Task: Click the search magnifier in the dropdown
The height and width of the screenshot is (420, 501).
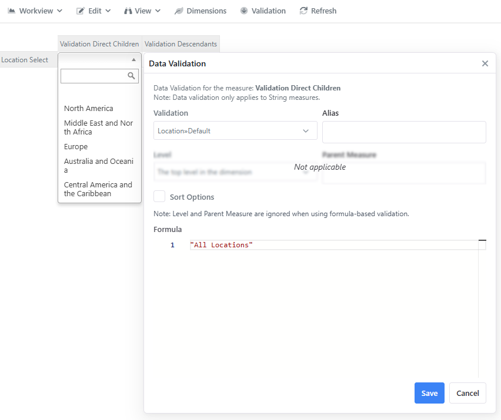Action: tap(131, 76)
